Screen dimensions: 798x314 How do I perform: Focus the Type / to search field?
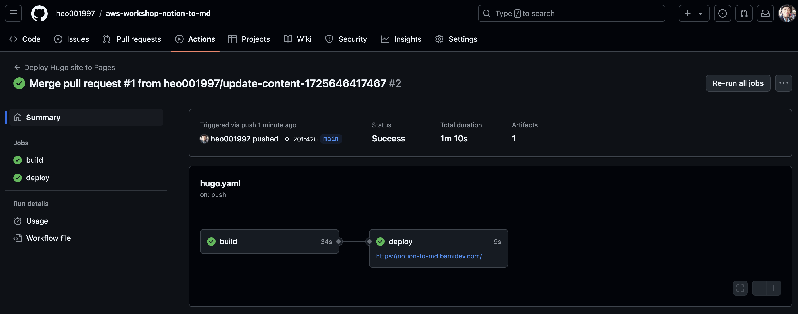(571, 13)
